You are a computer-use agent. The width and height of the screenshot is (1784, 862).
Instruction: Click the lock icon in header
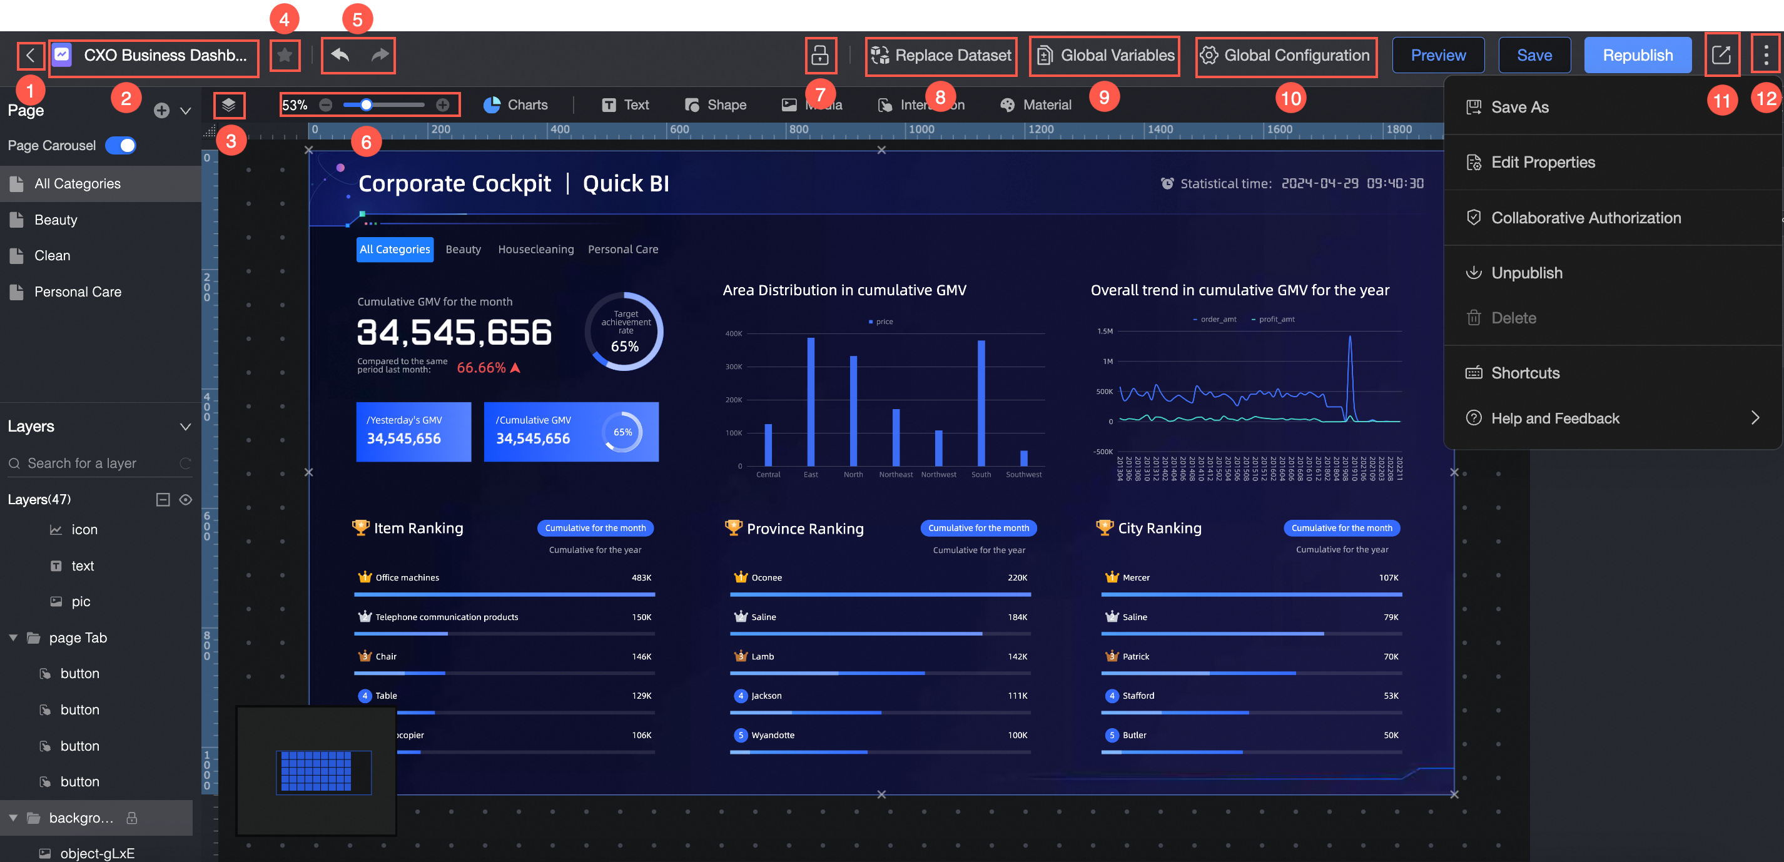click(x=820, y=56)
